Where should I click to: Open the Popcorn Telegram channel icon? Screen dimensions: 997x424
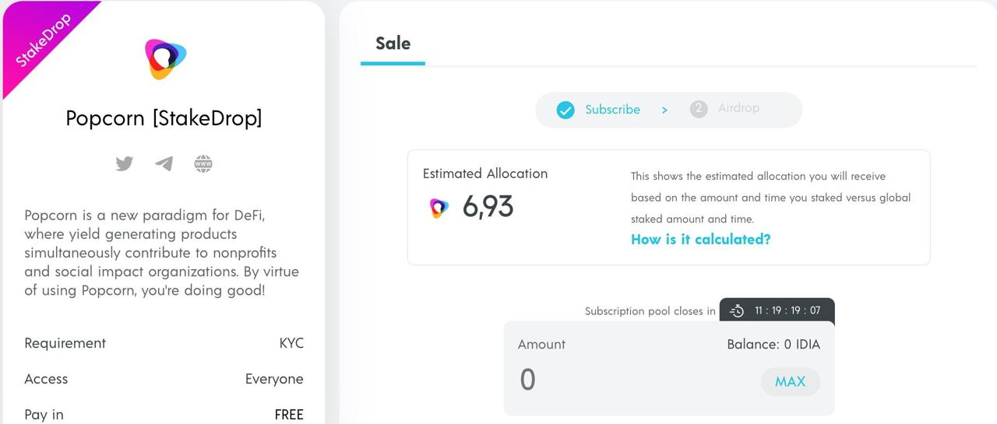[x=164, y=164]
